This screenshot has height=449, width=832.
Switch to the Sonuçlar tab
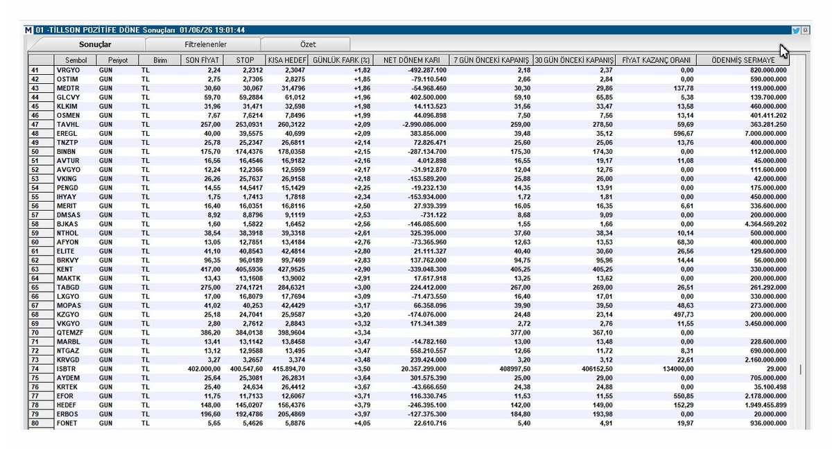point(96,44)
